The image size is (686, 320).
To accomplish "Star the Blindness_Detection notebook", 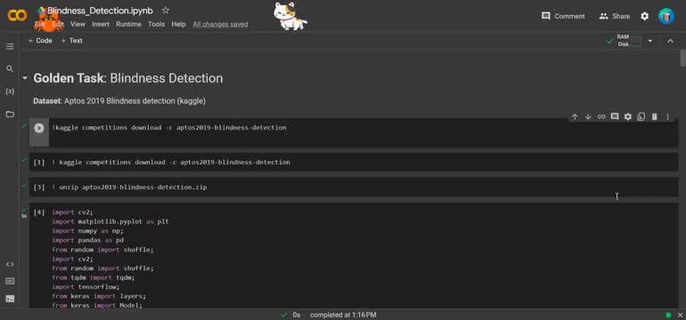I will pos(166,10).
